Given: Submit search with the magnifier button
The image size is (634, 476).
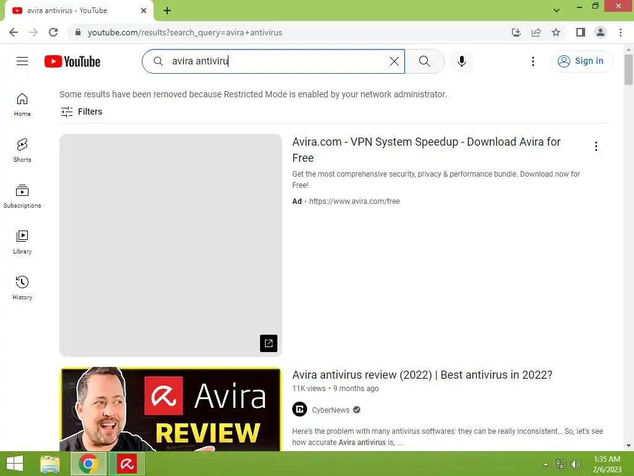Looking at the screenshot, I should pyautogui.click(x=425, y=61).
